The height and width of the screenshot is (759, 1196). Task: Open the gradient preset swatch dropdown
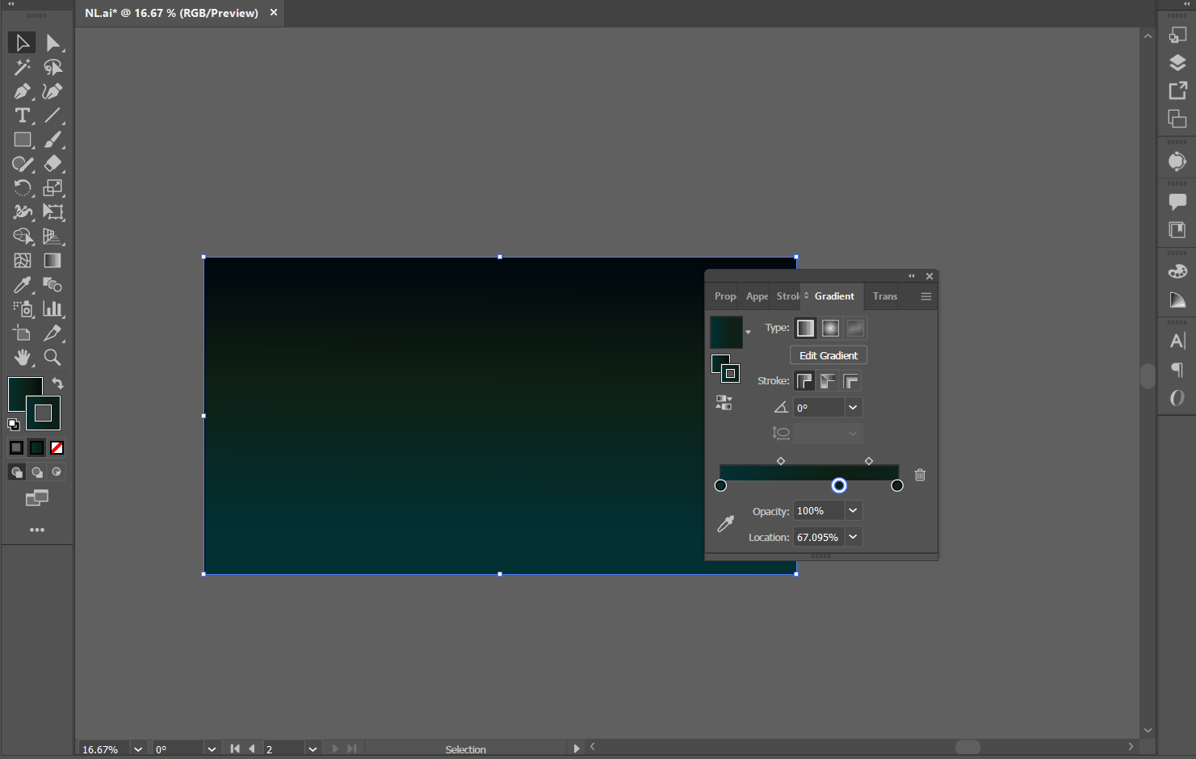(748, 332)
